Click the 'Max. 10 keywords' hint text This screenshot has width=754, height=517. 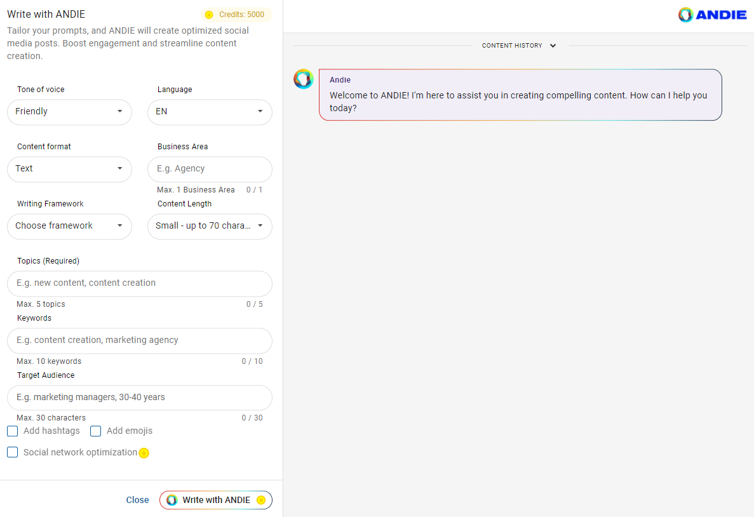[x=49, y=361]
